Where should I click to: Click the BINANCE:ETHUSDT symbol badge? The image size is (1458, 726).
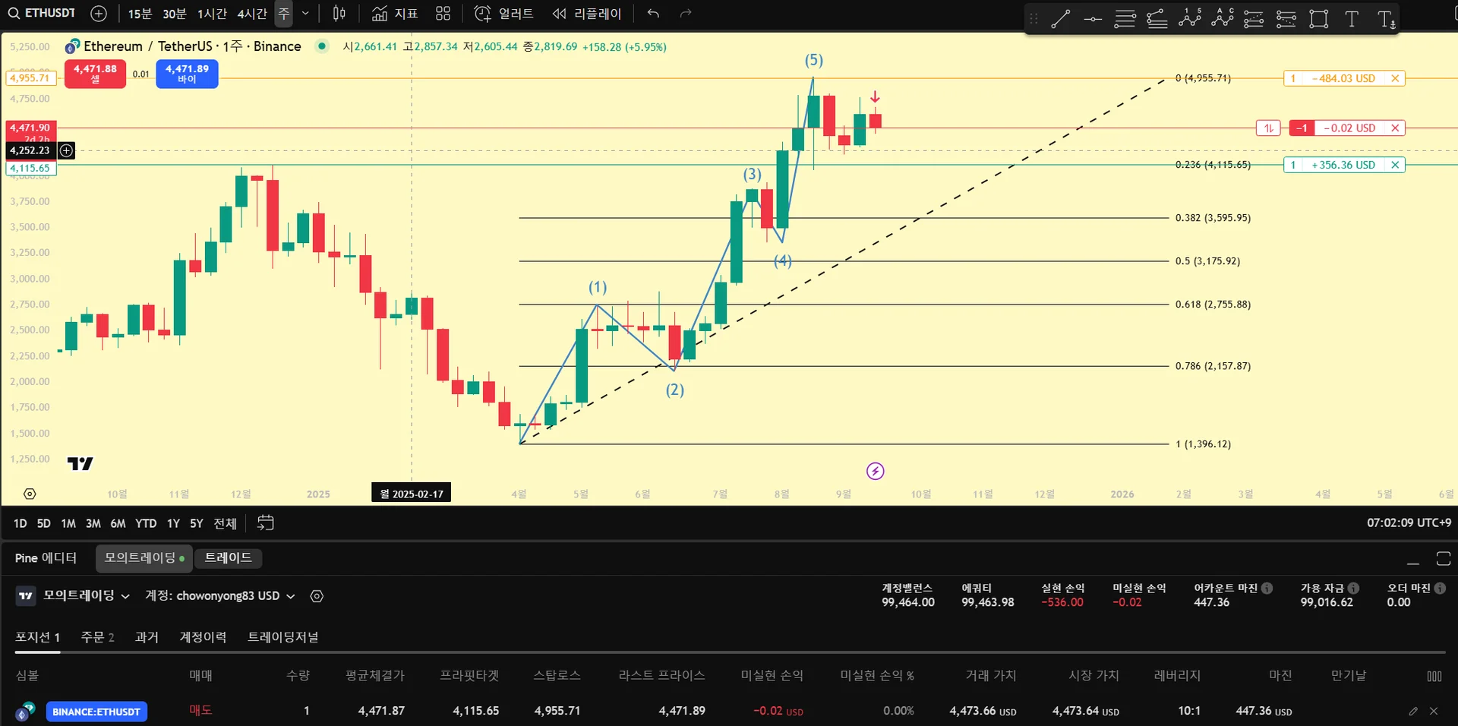(96, 712)
